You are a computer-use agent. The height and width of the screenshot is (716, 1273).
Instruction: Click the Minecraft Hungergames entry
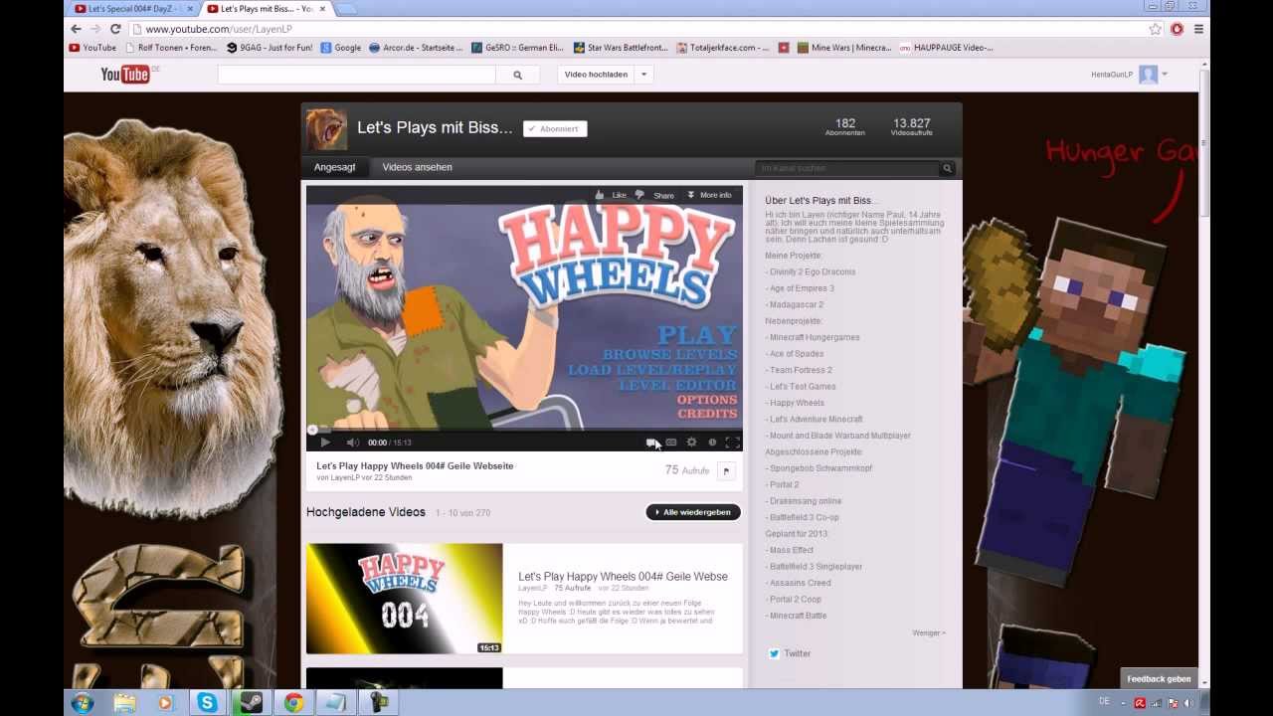click(813, 337)
